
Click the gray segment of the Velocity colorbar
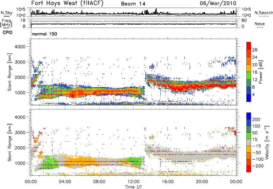249,142
